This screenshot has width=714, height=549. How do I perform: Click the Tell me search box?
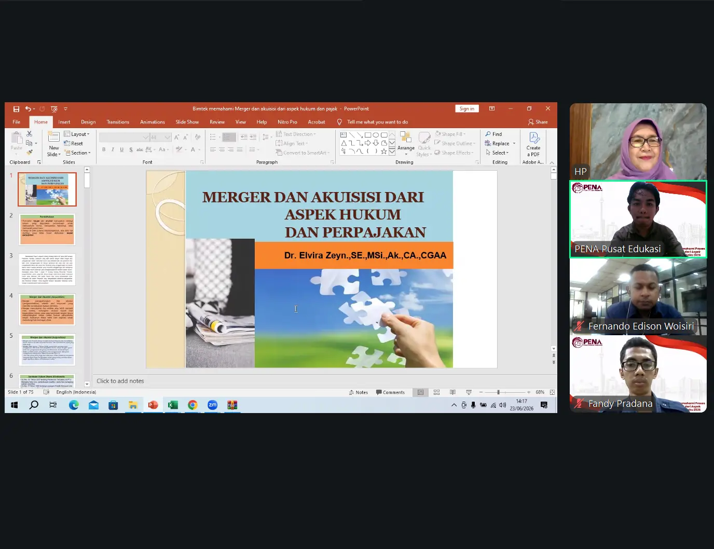(x=373, y=122)
